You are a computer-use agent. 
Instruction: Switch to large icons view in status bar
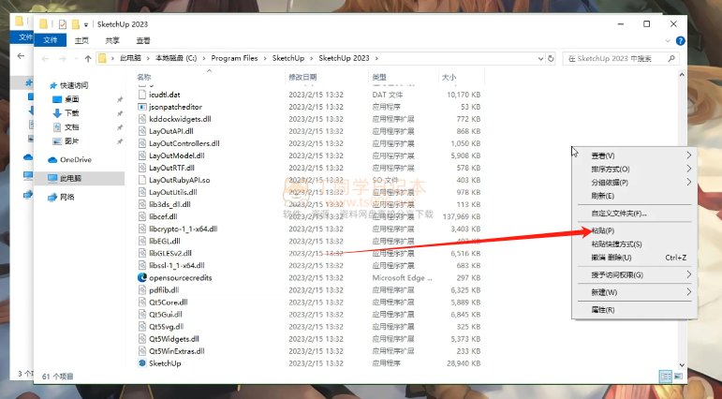click(x=678, y=377)
